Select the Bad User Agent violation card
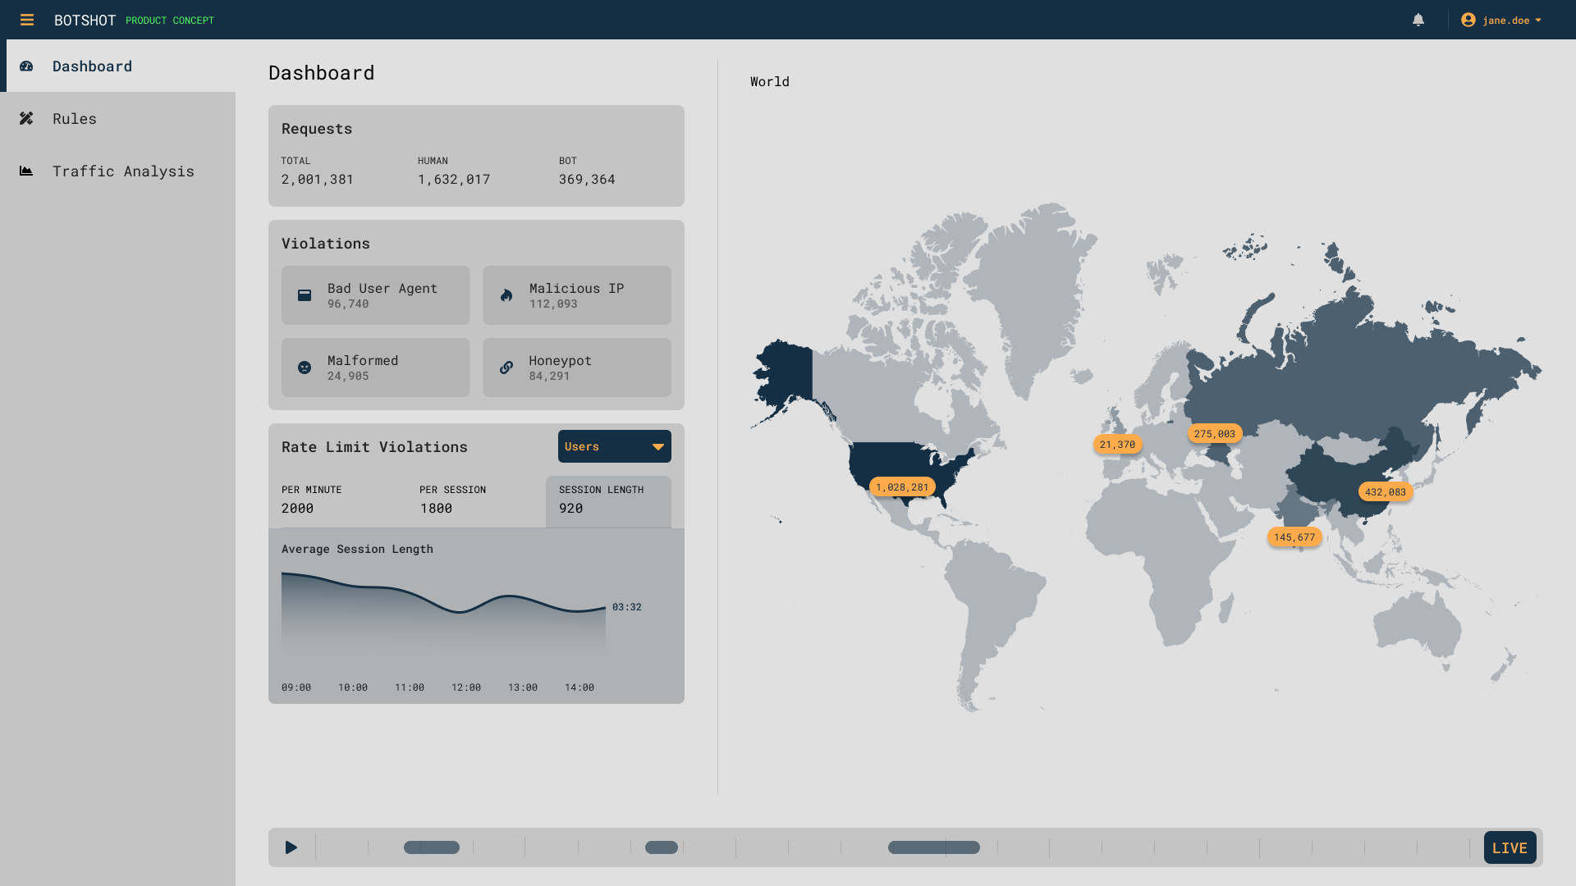Image resolution: width=1576 pixels, height=886 pixels. [375, 295]
